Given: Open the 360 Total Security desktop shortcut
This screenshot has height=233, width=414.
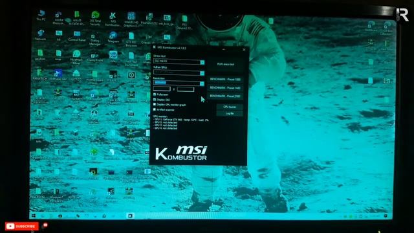Looking at the screenshot, I should click(x=95, y=18).
